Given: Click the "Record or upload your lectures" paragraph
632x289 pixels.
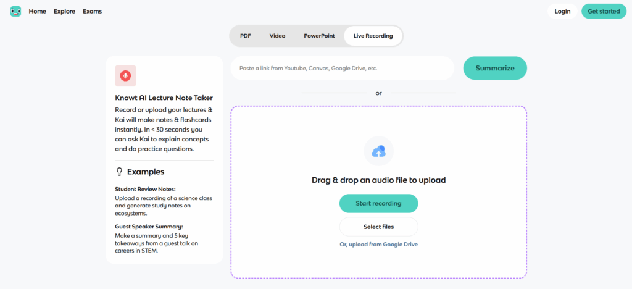Looking at the screenshot, I should [163, 130].
